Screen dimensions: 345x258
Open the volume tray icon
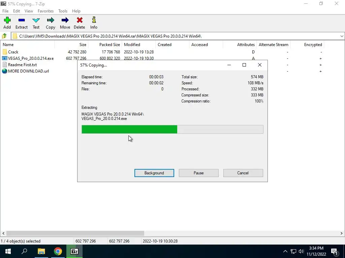click(x=301, y=251)
